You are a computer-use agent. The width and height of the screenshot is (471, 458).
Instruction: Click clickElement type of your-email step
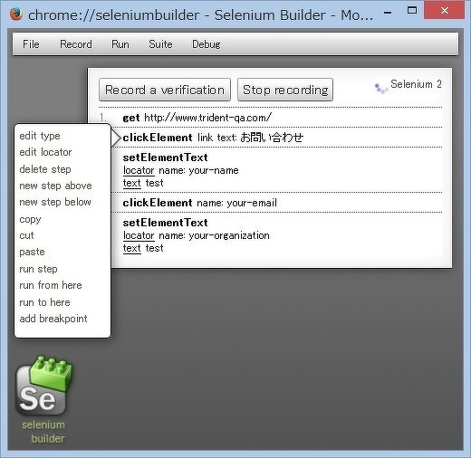coord(158,203)
